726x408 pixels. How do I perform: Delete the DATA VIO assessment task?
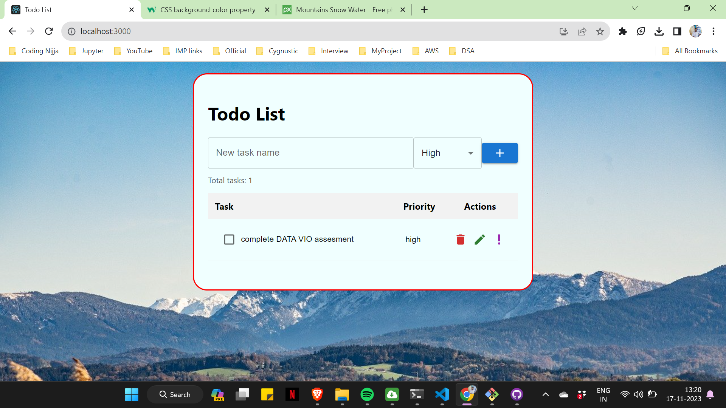point(460,239)
